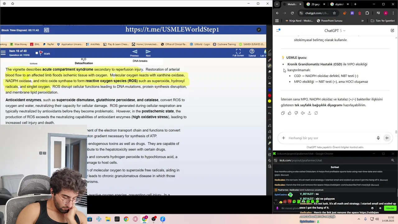
Task: Open Chrome three-dot menu
Action: [393, 13]
